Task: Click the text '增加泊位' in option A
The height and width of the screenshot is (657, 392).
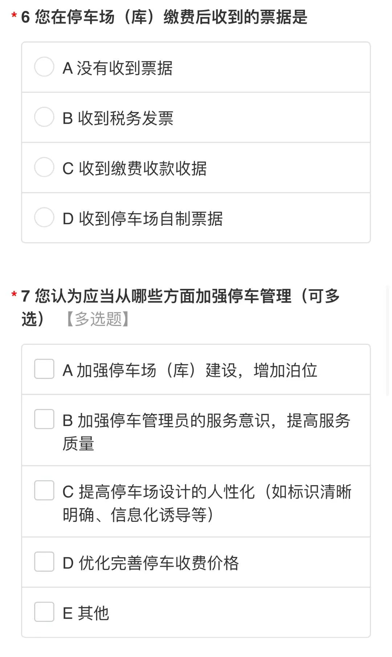Action: tap(285, 371)
